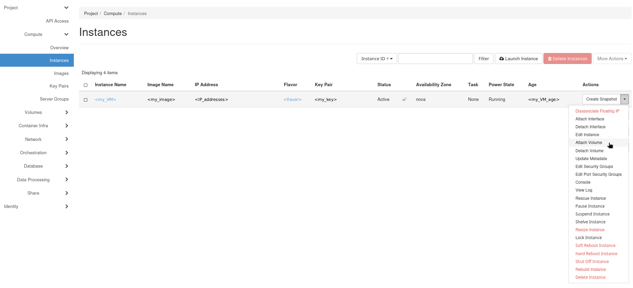This screenshot has height=288, width=633.
Task: Check the my_VM row checkbox
Action: [86, 100]
